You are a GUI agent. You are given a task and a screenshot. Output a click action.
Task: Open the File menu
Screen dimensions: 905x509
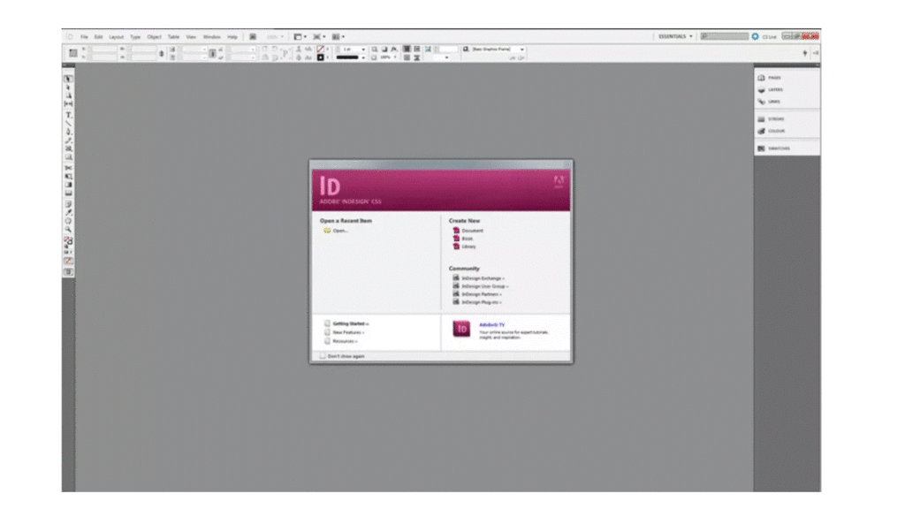point(84,36)
